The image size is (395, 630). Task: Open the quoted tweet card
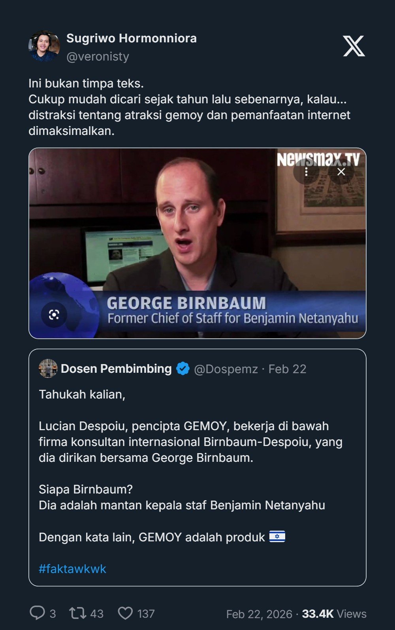tap(197, 467)
